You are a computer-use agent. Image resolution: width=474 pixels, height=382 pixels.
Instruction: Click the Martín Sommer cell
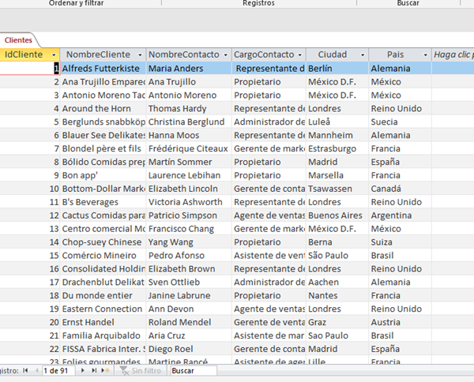189,162
